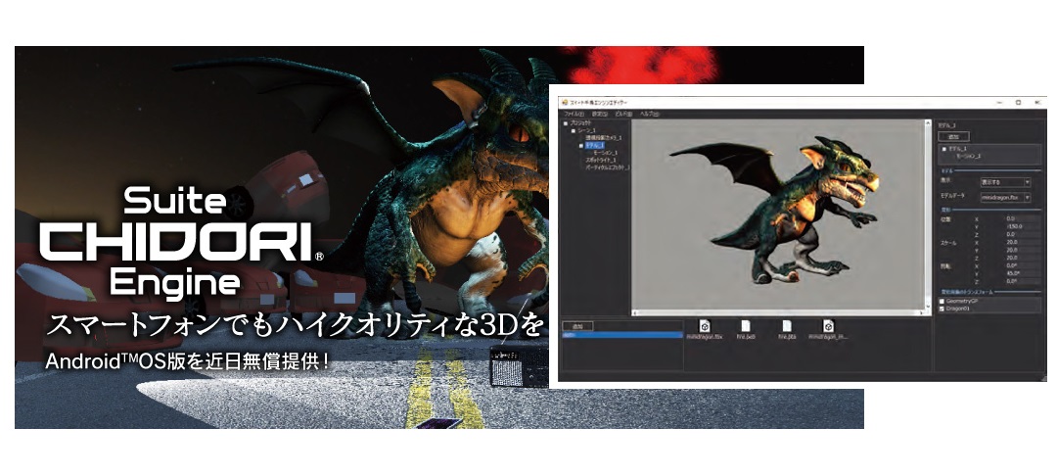The width and height of the screenshot is (1057, 476).
Task: Open the 設定 menu in the editor
Action: tap(600, 114)
